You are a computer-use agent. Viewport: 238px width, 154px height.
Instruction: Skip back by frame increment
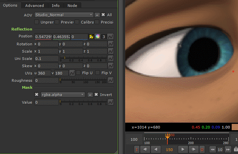[213, 150]
